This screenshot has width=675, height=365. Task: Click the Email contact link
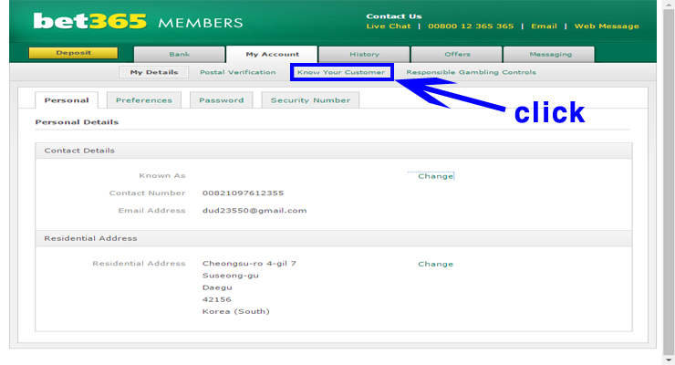coord(544,26)
